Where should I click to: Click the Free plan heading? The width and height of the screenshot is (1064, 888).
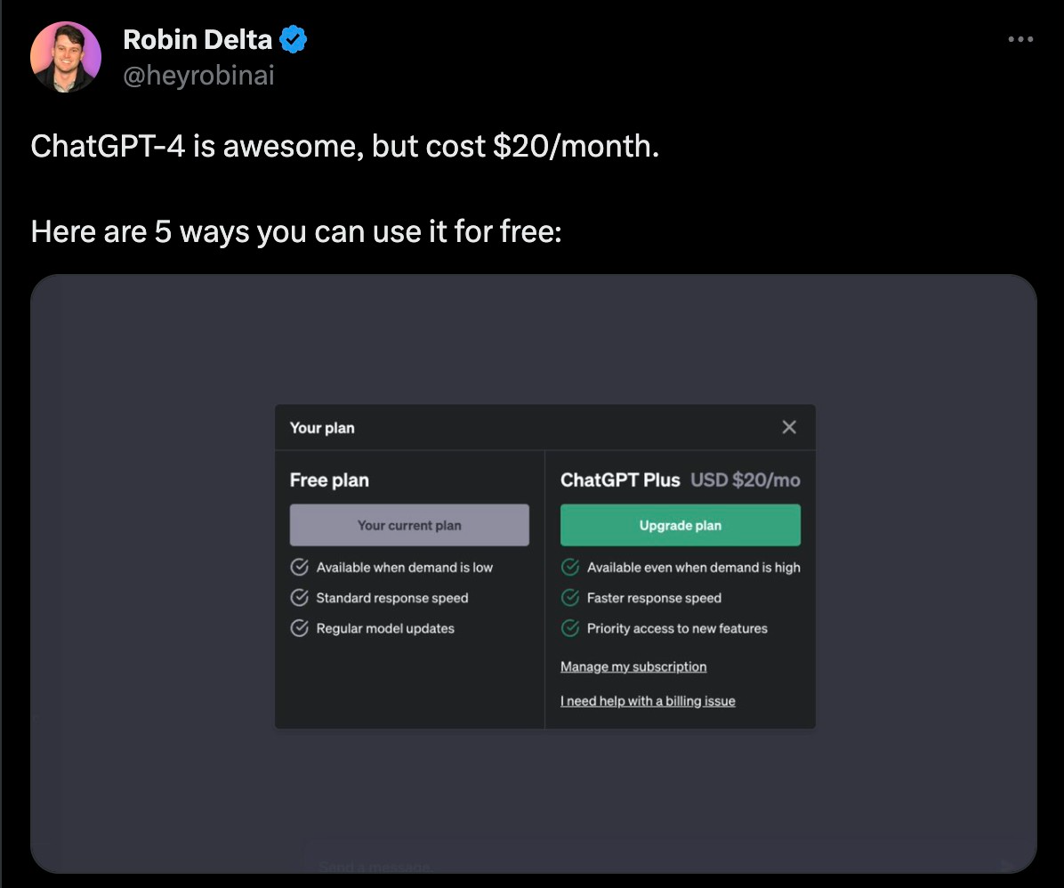329,480
